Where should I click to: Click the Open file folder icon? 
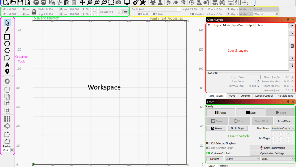tap(13, 2)
